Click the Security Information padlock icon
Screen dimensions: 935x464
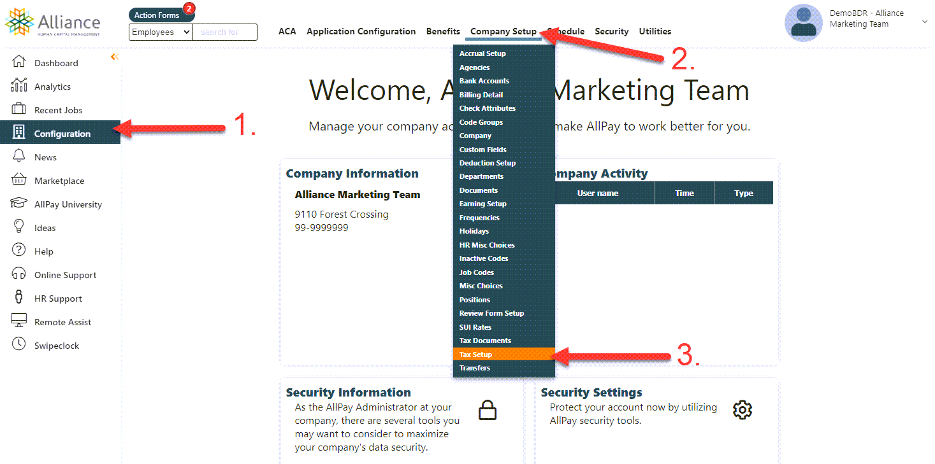click(488, 410)
